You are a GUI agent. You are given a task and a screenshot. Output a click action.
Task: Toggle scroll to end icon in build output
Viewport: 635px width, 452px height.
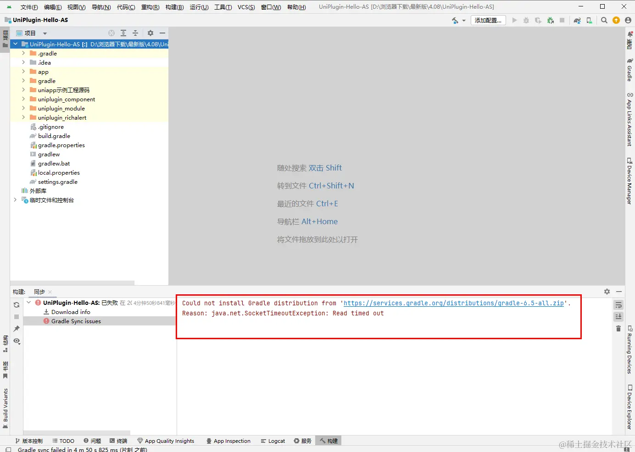618,316
